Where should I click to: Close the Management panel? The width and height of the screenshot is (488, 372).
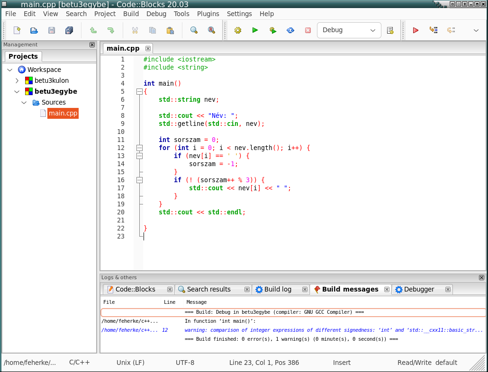coord(92,45)
